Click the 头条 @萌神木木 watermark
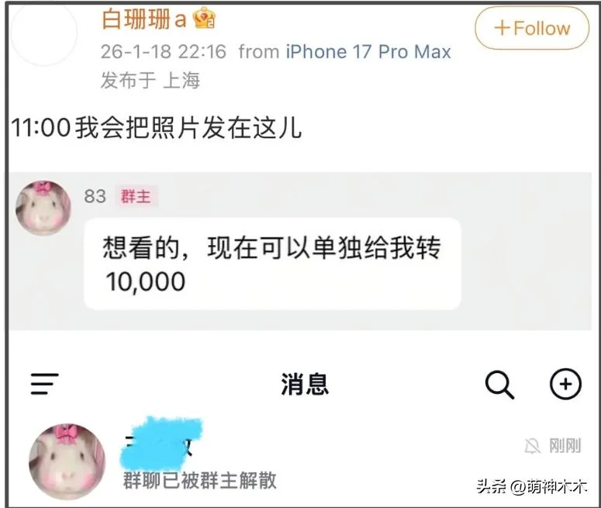 [532, 486]
